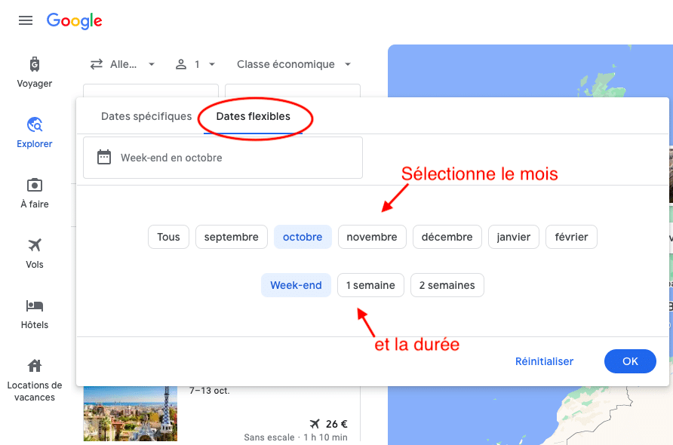Click the Voyager suitcase icon
The height and width of the screenshot is (445, 673).
(35, 65)
